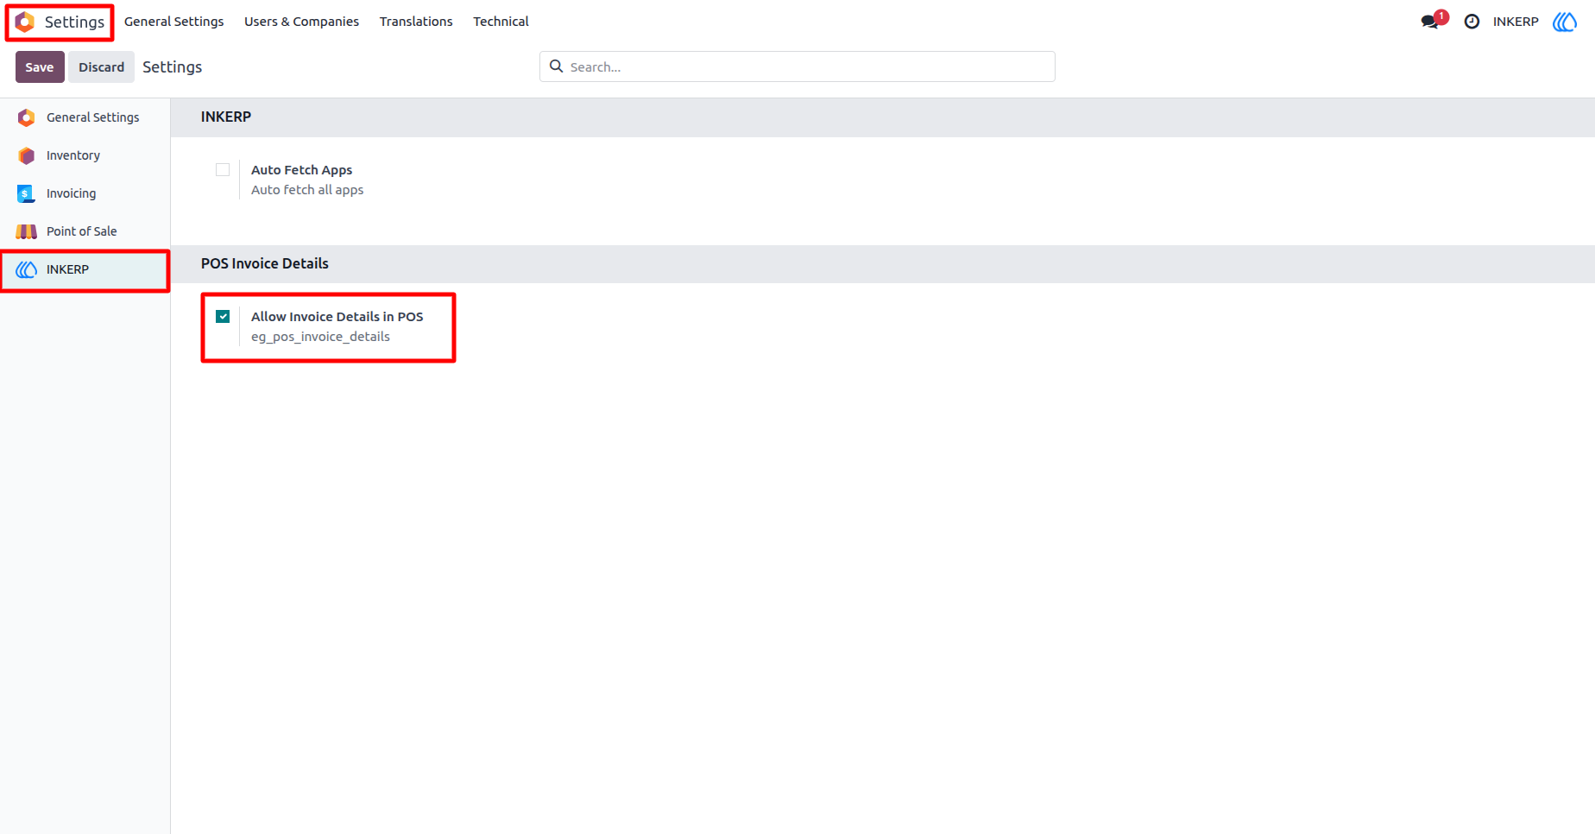Click the Settings breadcrumb title
This screenshot has height=834, width=1595.
(172, 67)
